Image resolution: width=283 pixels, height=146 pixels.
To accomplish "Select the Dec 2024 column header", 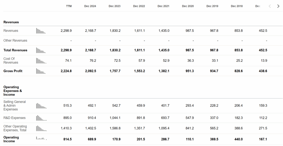I will (90, 6).
